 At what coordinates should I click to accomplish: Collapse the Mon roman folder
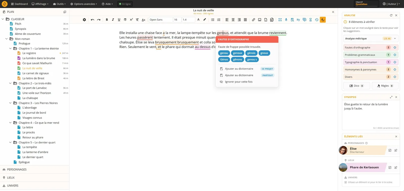click(x=7, y=39)
